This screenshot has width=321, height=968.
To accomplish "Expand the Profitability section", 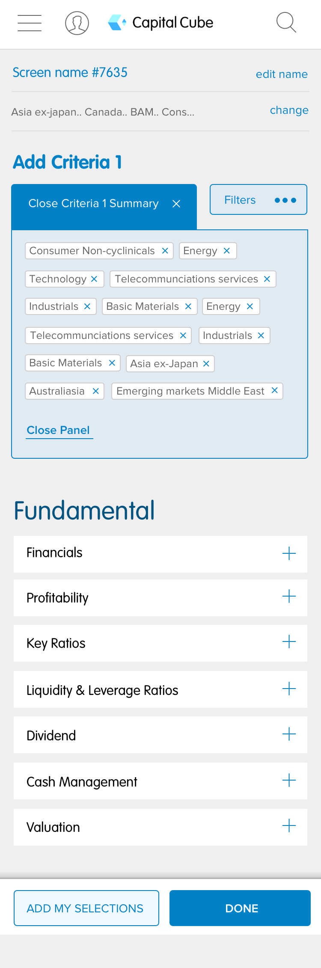I will tap(289, 596).
